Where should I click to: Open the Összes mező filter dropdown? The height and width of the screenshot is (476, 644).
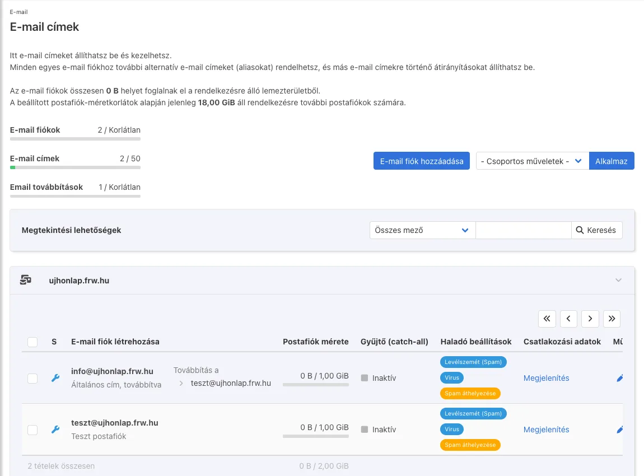pos(422,230)
